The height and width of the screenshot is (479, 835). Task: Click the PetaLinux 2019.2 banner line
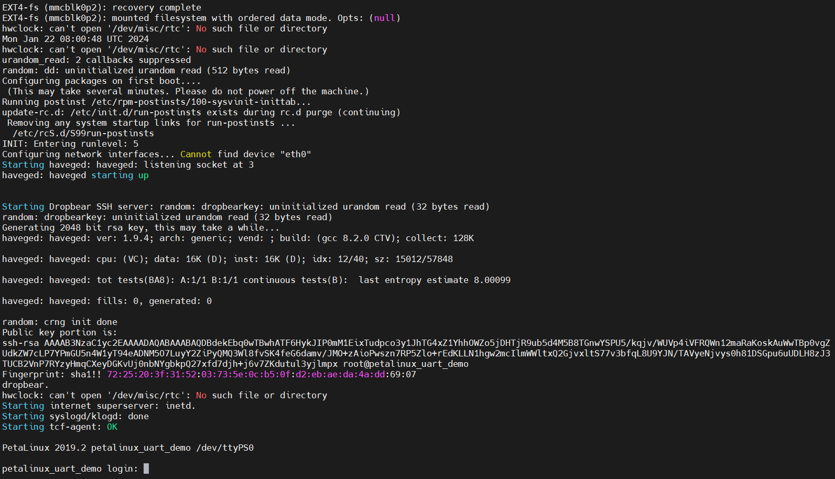[128, 448]
